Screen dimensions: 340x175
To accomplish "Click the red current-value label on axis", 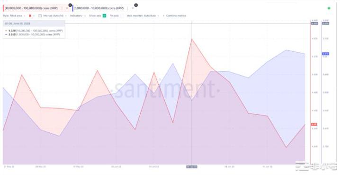I will click(314, 124).
